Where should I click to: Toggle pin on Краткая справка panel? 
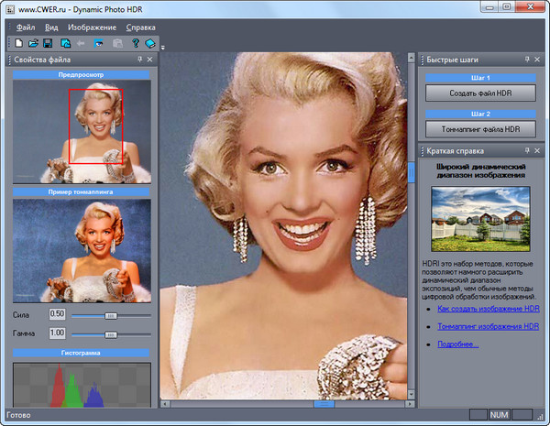click(525, 150)
